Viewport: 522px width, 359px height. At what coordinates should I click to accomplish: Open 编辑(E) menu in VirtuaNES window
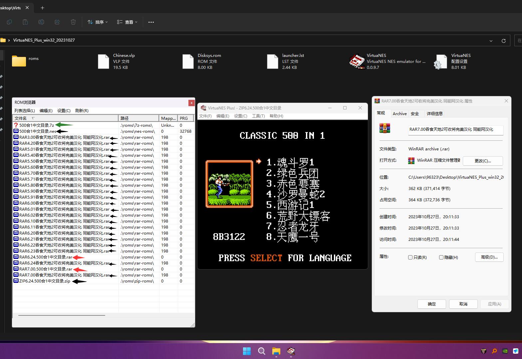(223, 116)
